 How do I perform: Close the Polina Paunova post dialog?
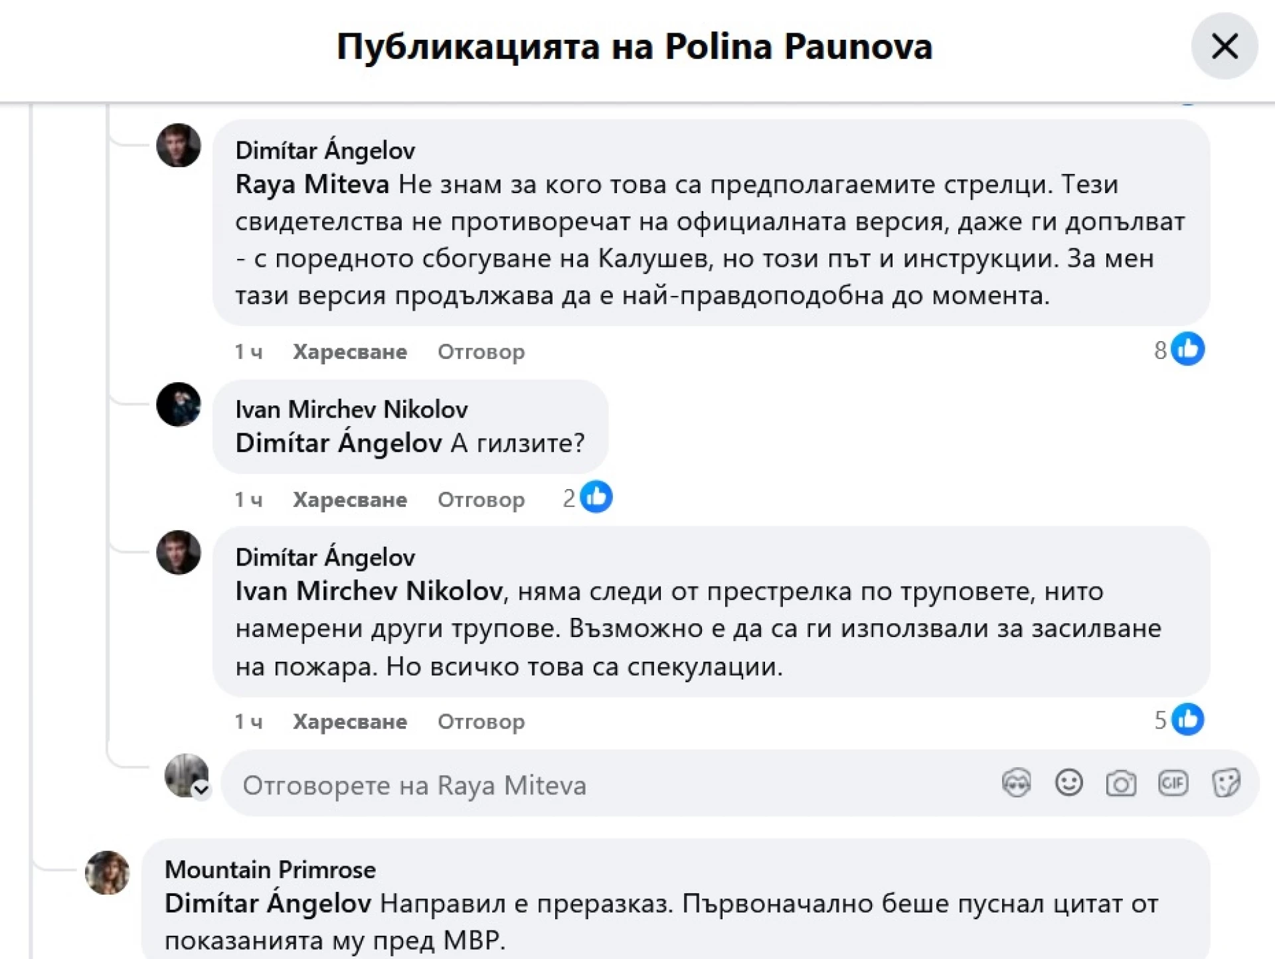point(1224,46)
